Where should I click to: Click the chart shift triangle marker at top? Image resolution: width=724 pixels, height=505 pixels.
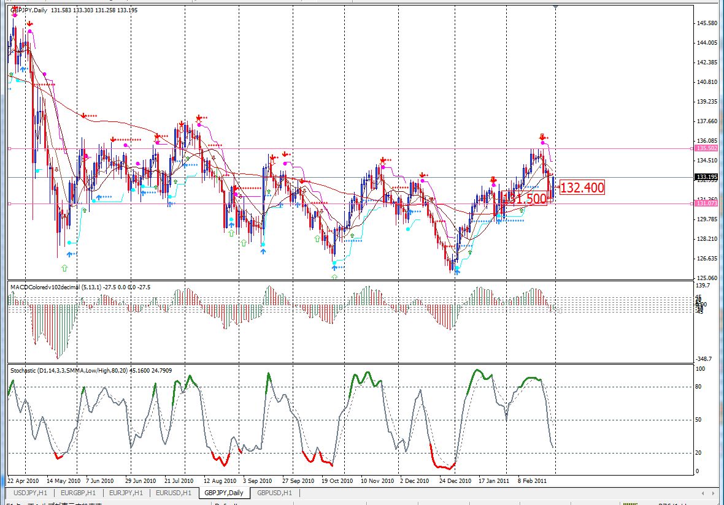[x=555, y=7]
